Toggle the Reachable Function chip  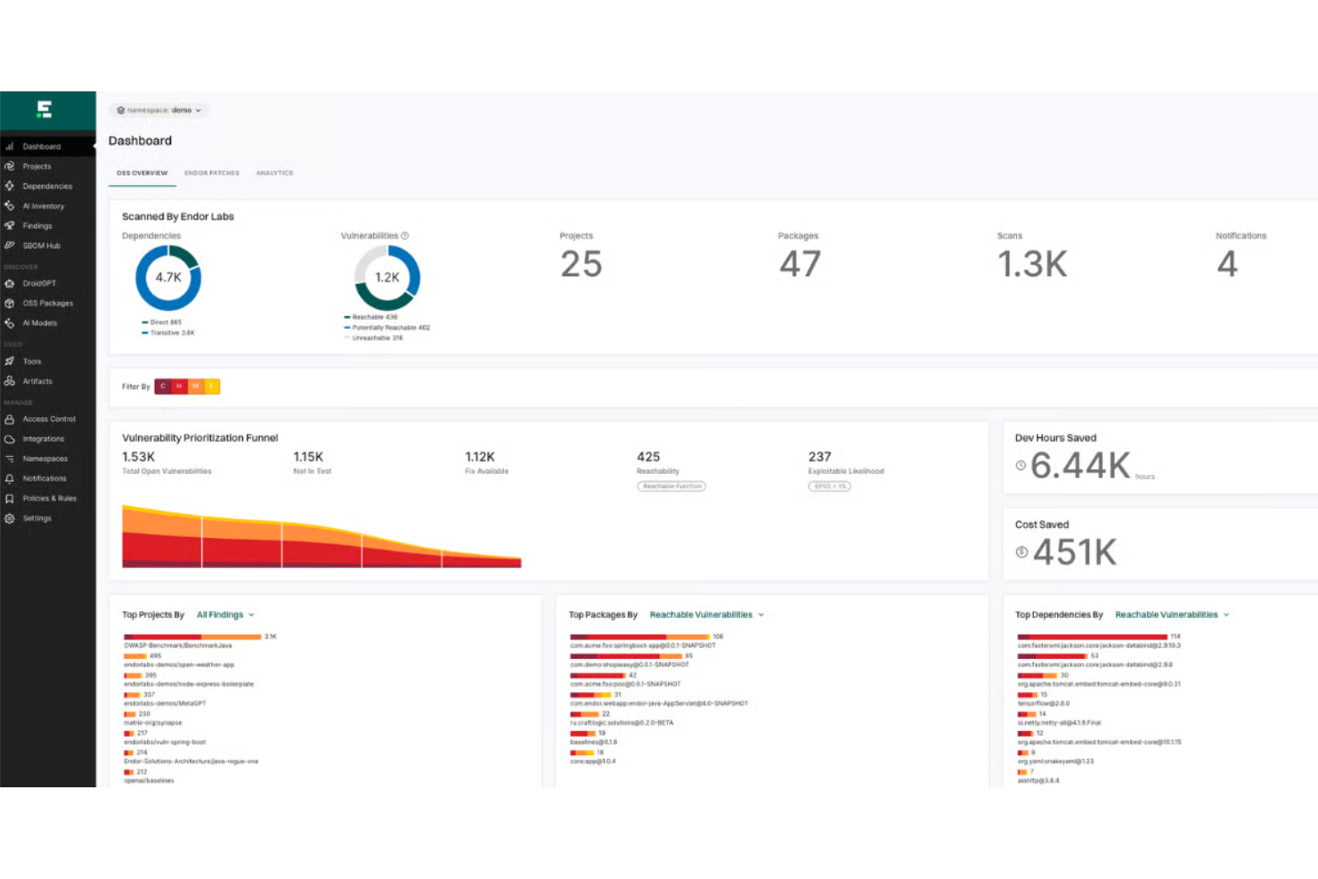[x=672, y=486]
